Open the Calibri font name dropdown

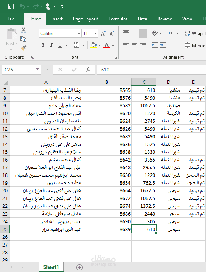point(79,34)
